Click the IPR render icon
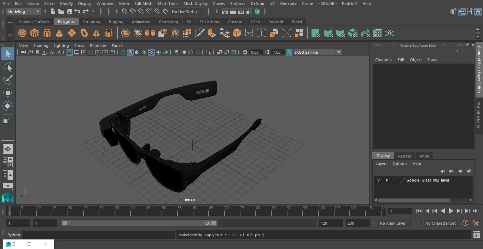The height and width of the screenshot is (249, 483). (241, 12)
